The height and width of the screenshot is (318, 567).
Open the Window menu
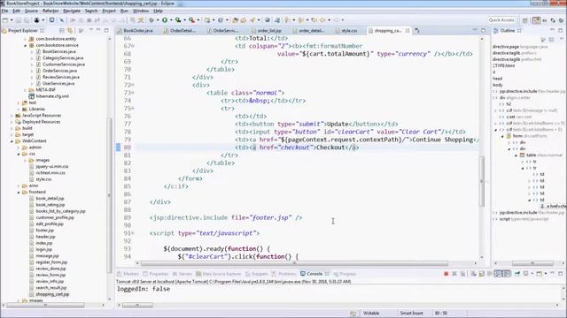coord(141,11)
